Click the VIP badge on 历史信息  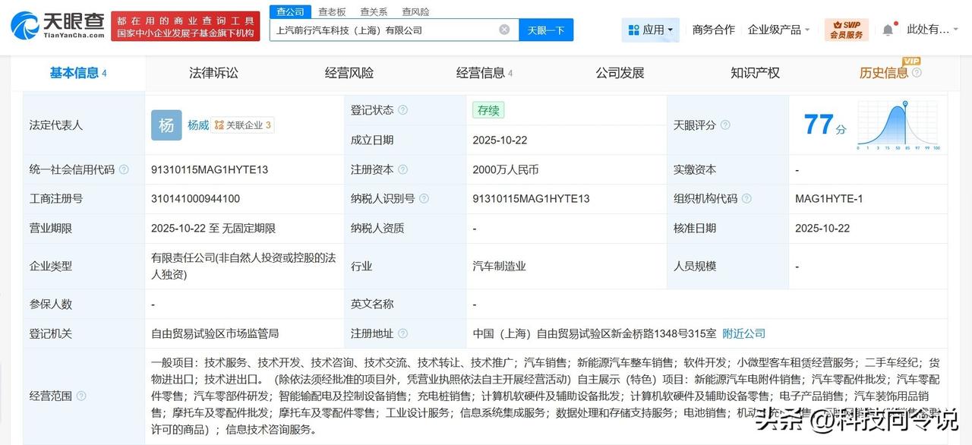[910, 61]
